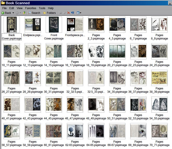Open the Views dropdown button
Screen dimensions: 172x149
click(x=79, y=13)
